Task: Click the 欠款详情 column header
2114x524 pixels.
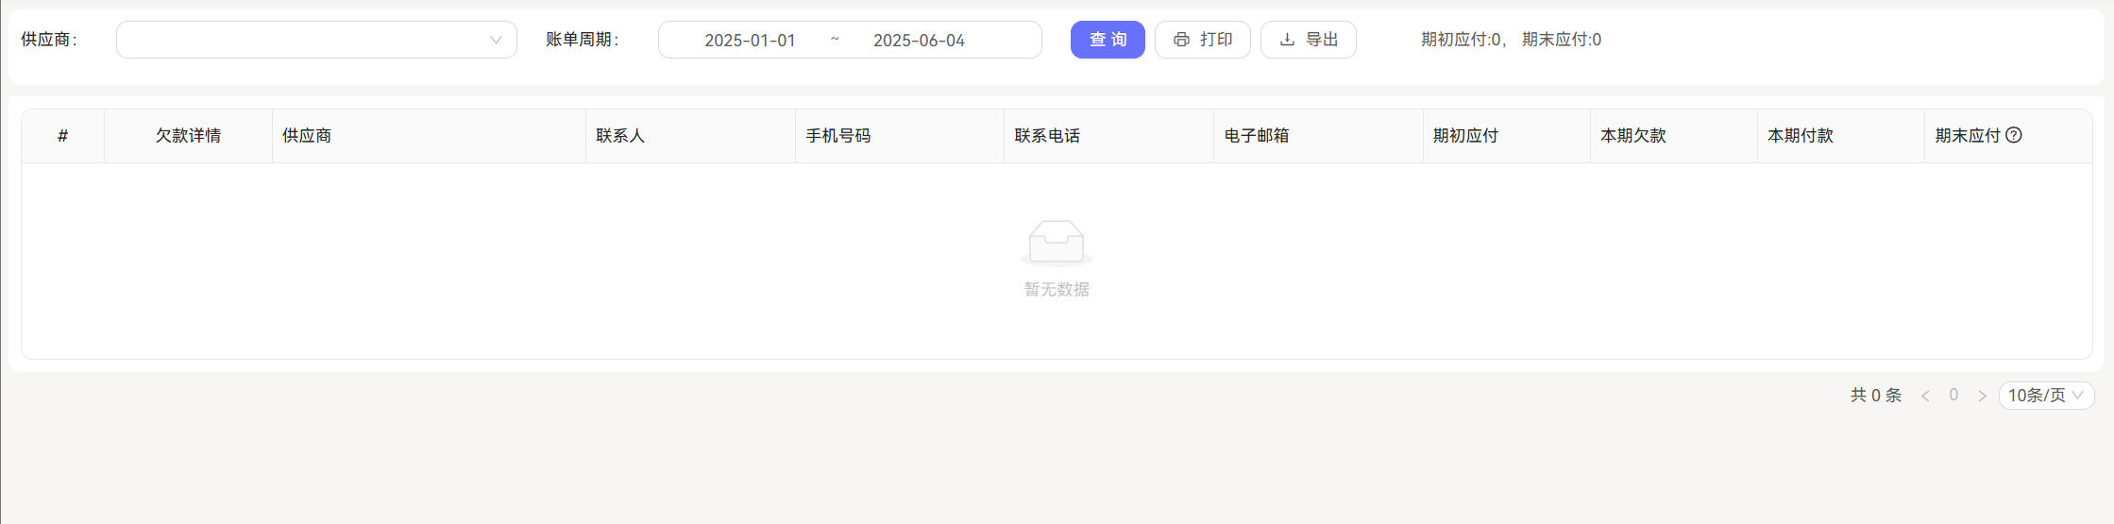Action: pos(188,136)
